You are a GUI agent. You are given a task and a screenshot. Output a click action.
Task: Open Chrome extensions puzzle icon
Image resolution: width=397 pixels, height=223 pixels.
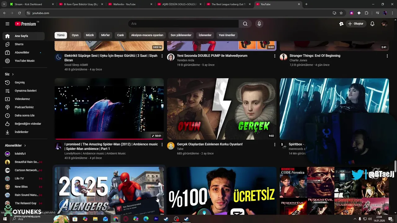[366, 13]
